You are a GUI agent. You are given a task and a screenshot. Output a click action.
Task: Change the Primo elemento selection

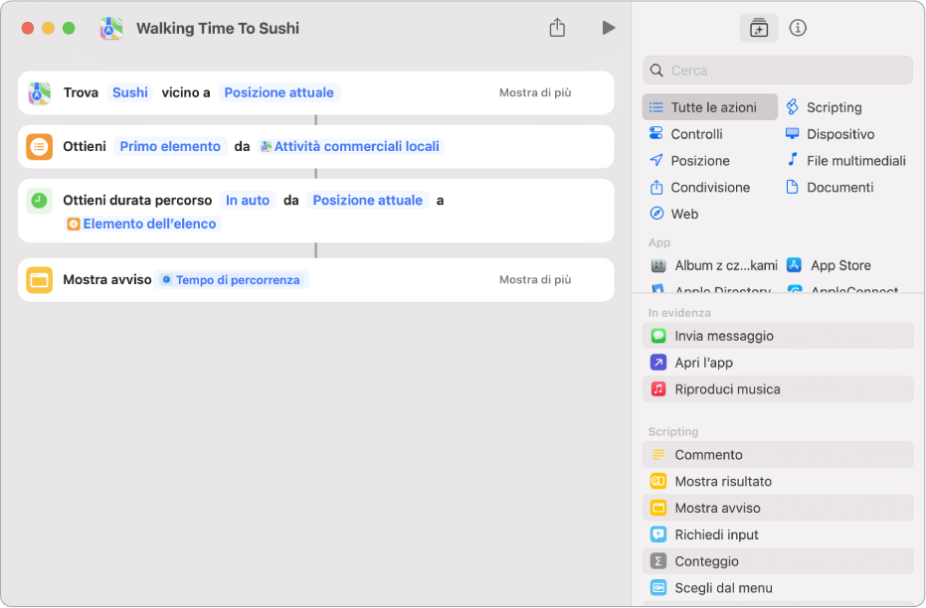click(170, 146)
